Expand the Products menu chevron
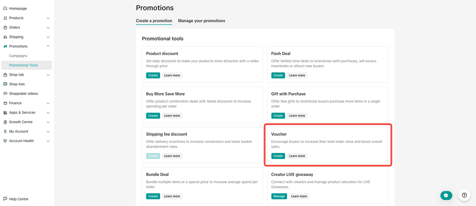The width and height of the screenshot is (476, 206). (48, 18)
